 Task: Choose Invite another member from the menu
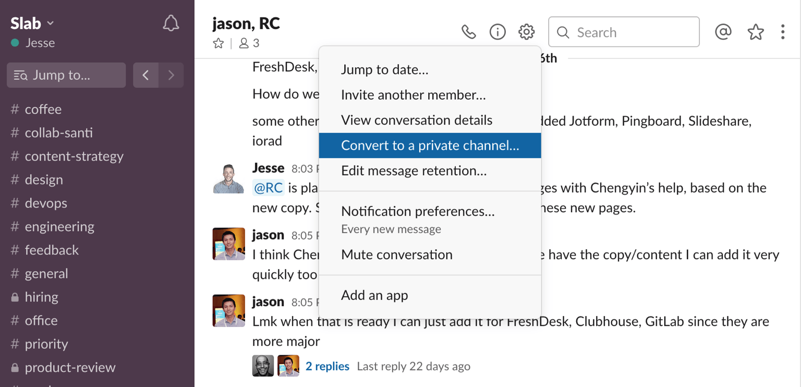coord(414,95)
